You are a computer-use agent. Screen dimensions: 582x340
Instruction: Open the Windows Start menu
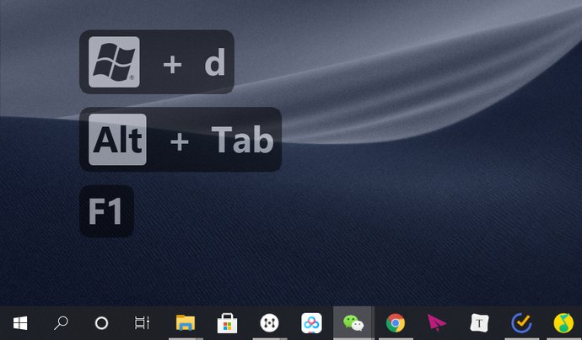tap(20, 323)
